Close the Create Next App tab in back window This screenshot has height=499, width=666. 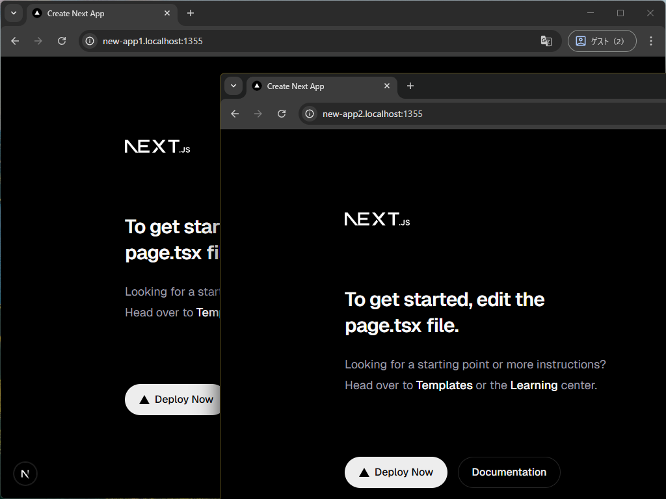[x=167, y=13]
